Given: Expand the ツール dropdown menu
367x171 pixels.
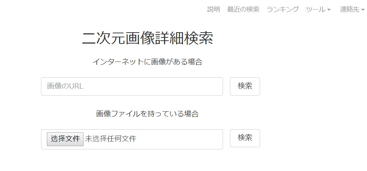Looking at the screenshot, I should pyautogui.click(x=318, y=10).
